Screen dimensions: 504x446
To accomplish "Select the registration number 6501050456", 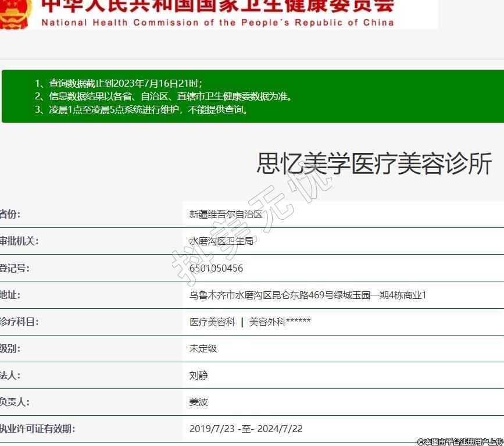I will point(216,268).
